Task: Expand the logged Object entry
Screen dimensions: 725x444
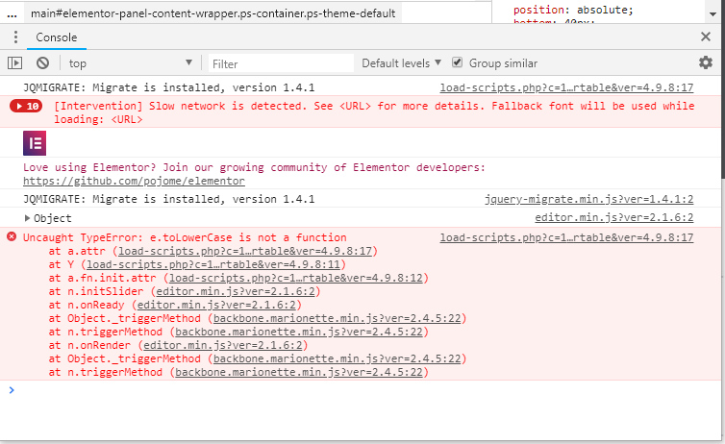Action: [x=27, y=217]
